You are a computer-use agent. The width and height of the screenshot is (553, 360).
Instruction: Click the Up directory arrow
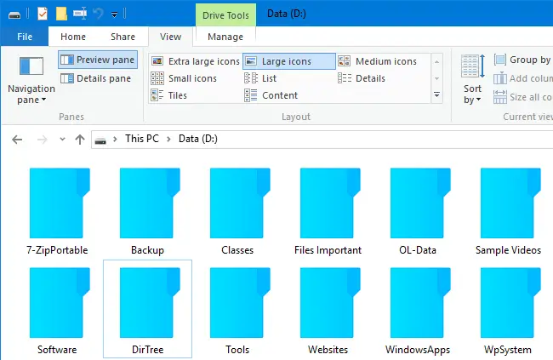point(80,139)
